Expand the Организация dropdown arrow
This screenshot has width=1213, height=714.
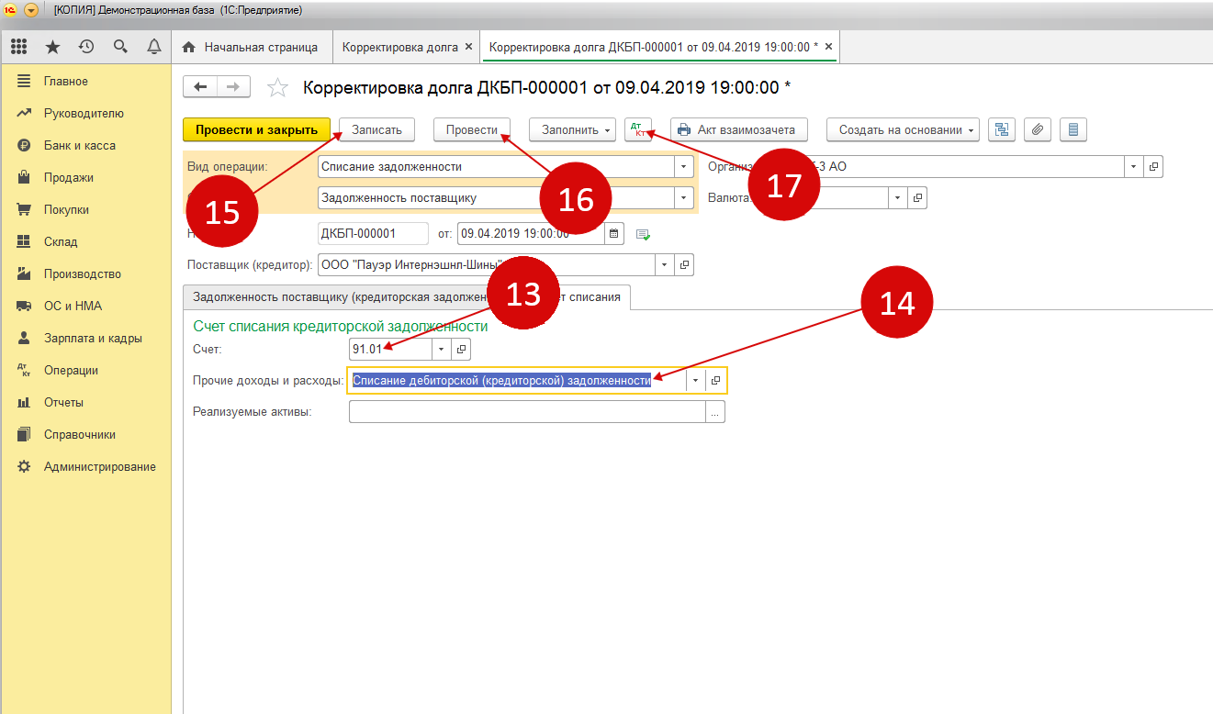pos(1135,167)
